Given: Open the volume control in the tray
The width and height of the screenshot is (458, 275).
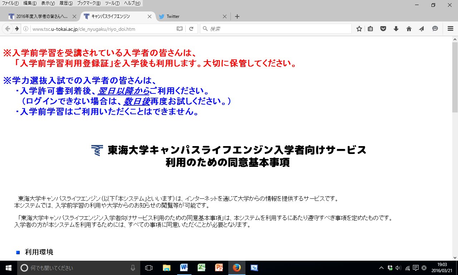Looking at the screenshot, I should [398, 268].
